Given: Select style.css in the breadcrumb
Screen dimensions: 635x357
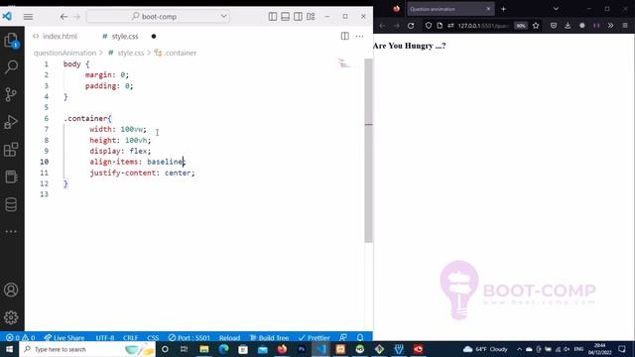Looking at the screenshot, I should tap(130, 53).
